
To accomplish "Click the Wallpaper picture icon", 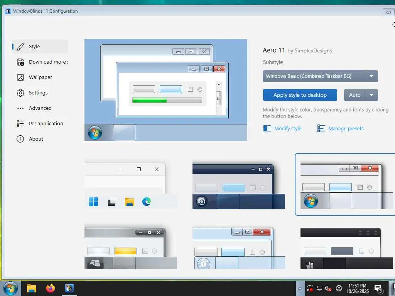I will click(x=20, y=77).
